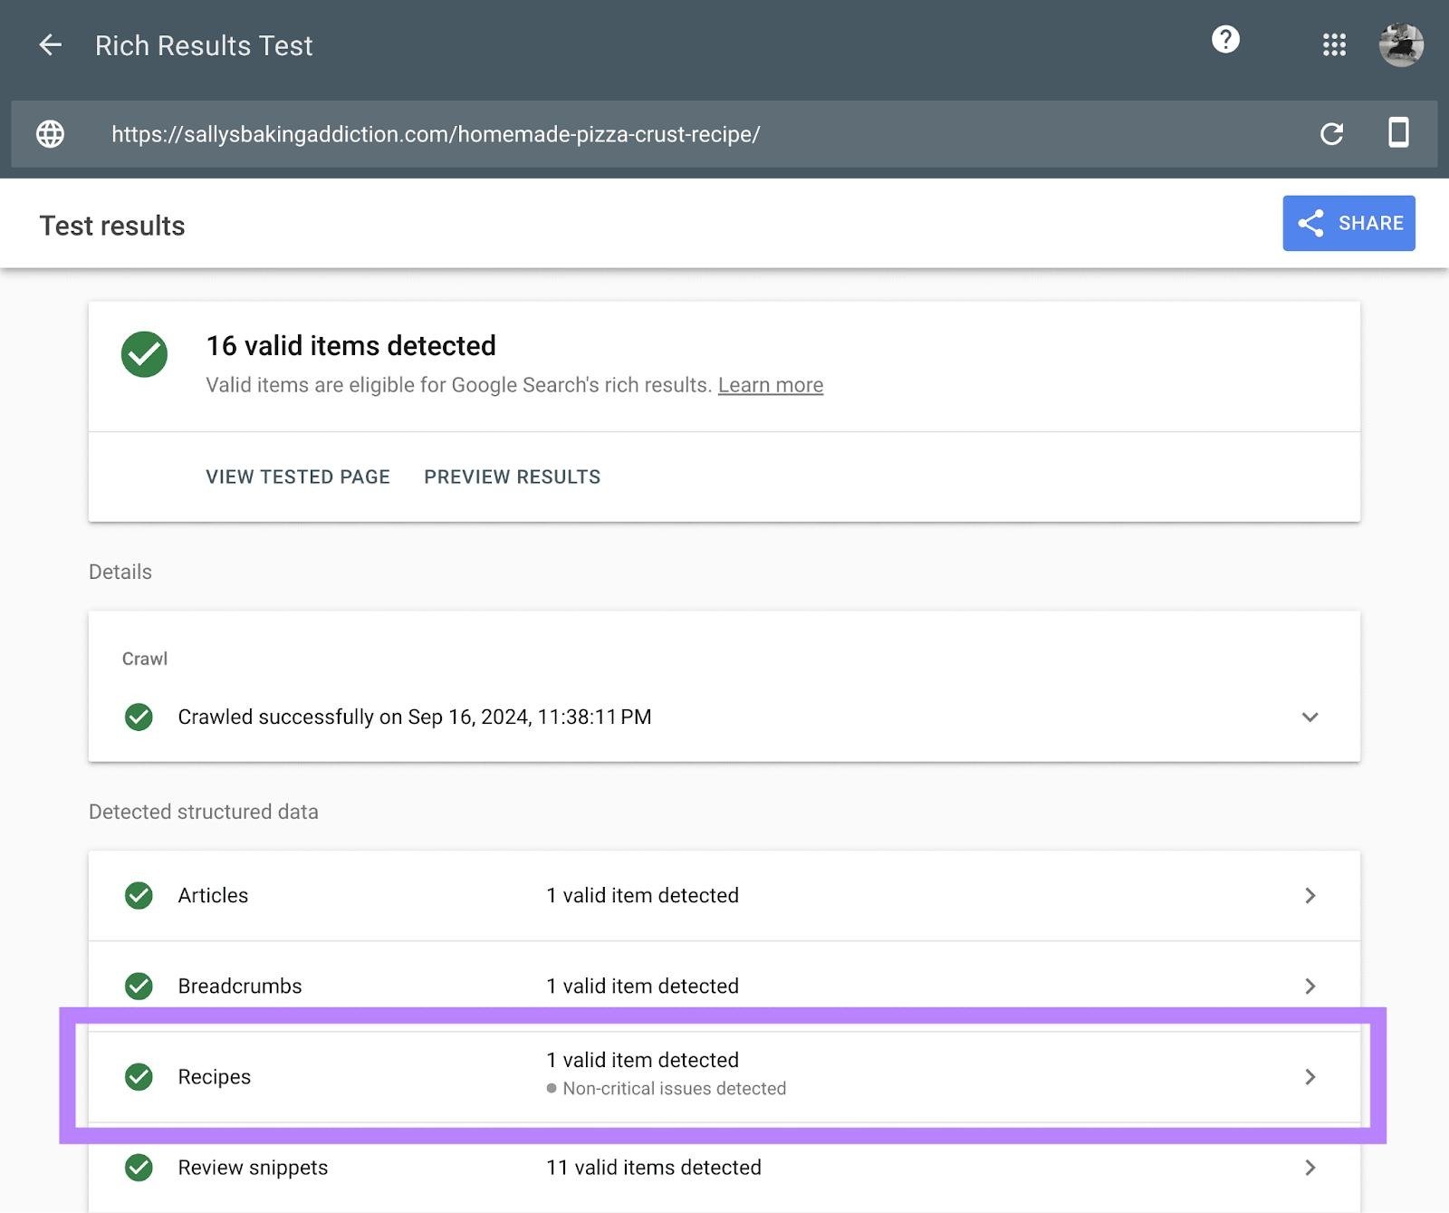
Task: Click the Crawled successfully timestamp text
Action: [415, 717]
